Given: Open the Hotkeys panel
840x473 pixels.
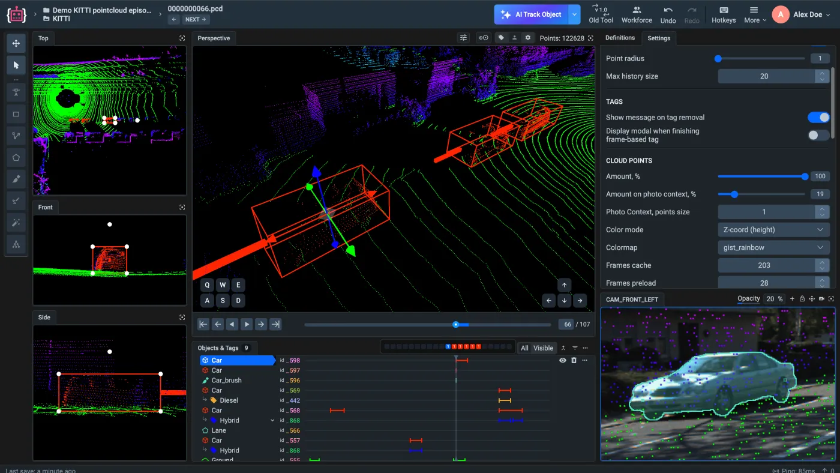Looking at the screenshot, I should pyautogui.click(x=724, y=15).
